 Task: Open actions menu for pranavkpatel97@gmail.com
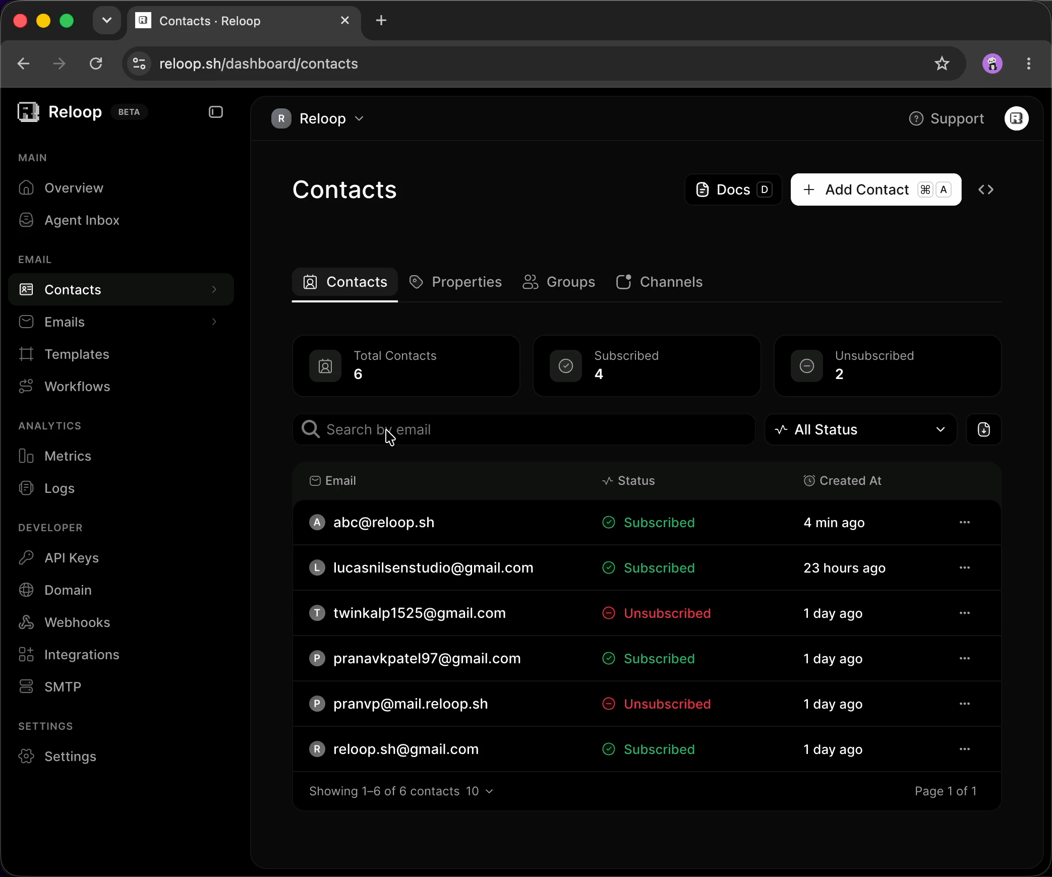(x=964, y=658)
